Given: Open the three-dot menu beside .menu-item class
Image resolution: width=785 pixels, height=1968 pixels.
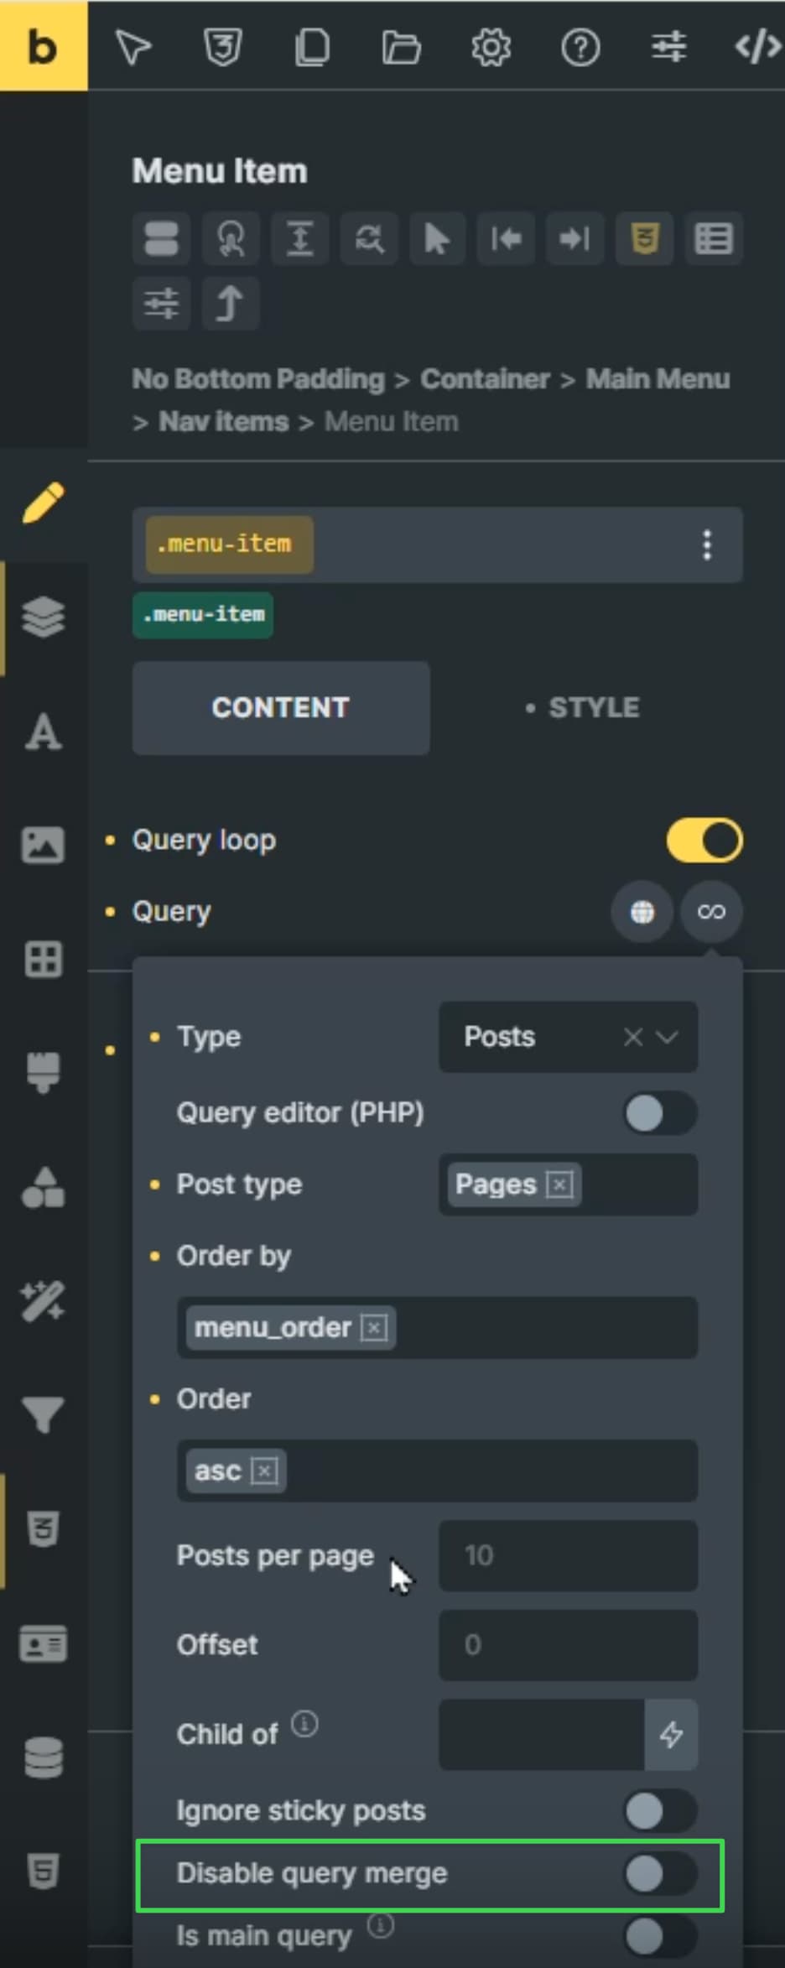Looking at the screenshot, I should click(707, 544).
